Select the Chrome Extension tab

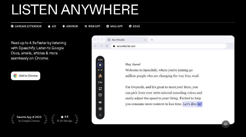pos(26,26)
